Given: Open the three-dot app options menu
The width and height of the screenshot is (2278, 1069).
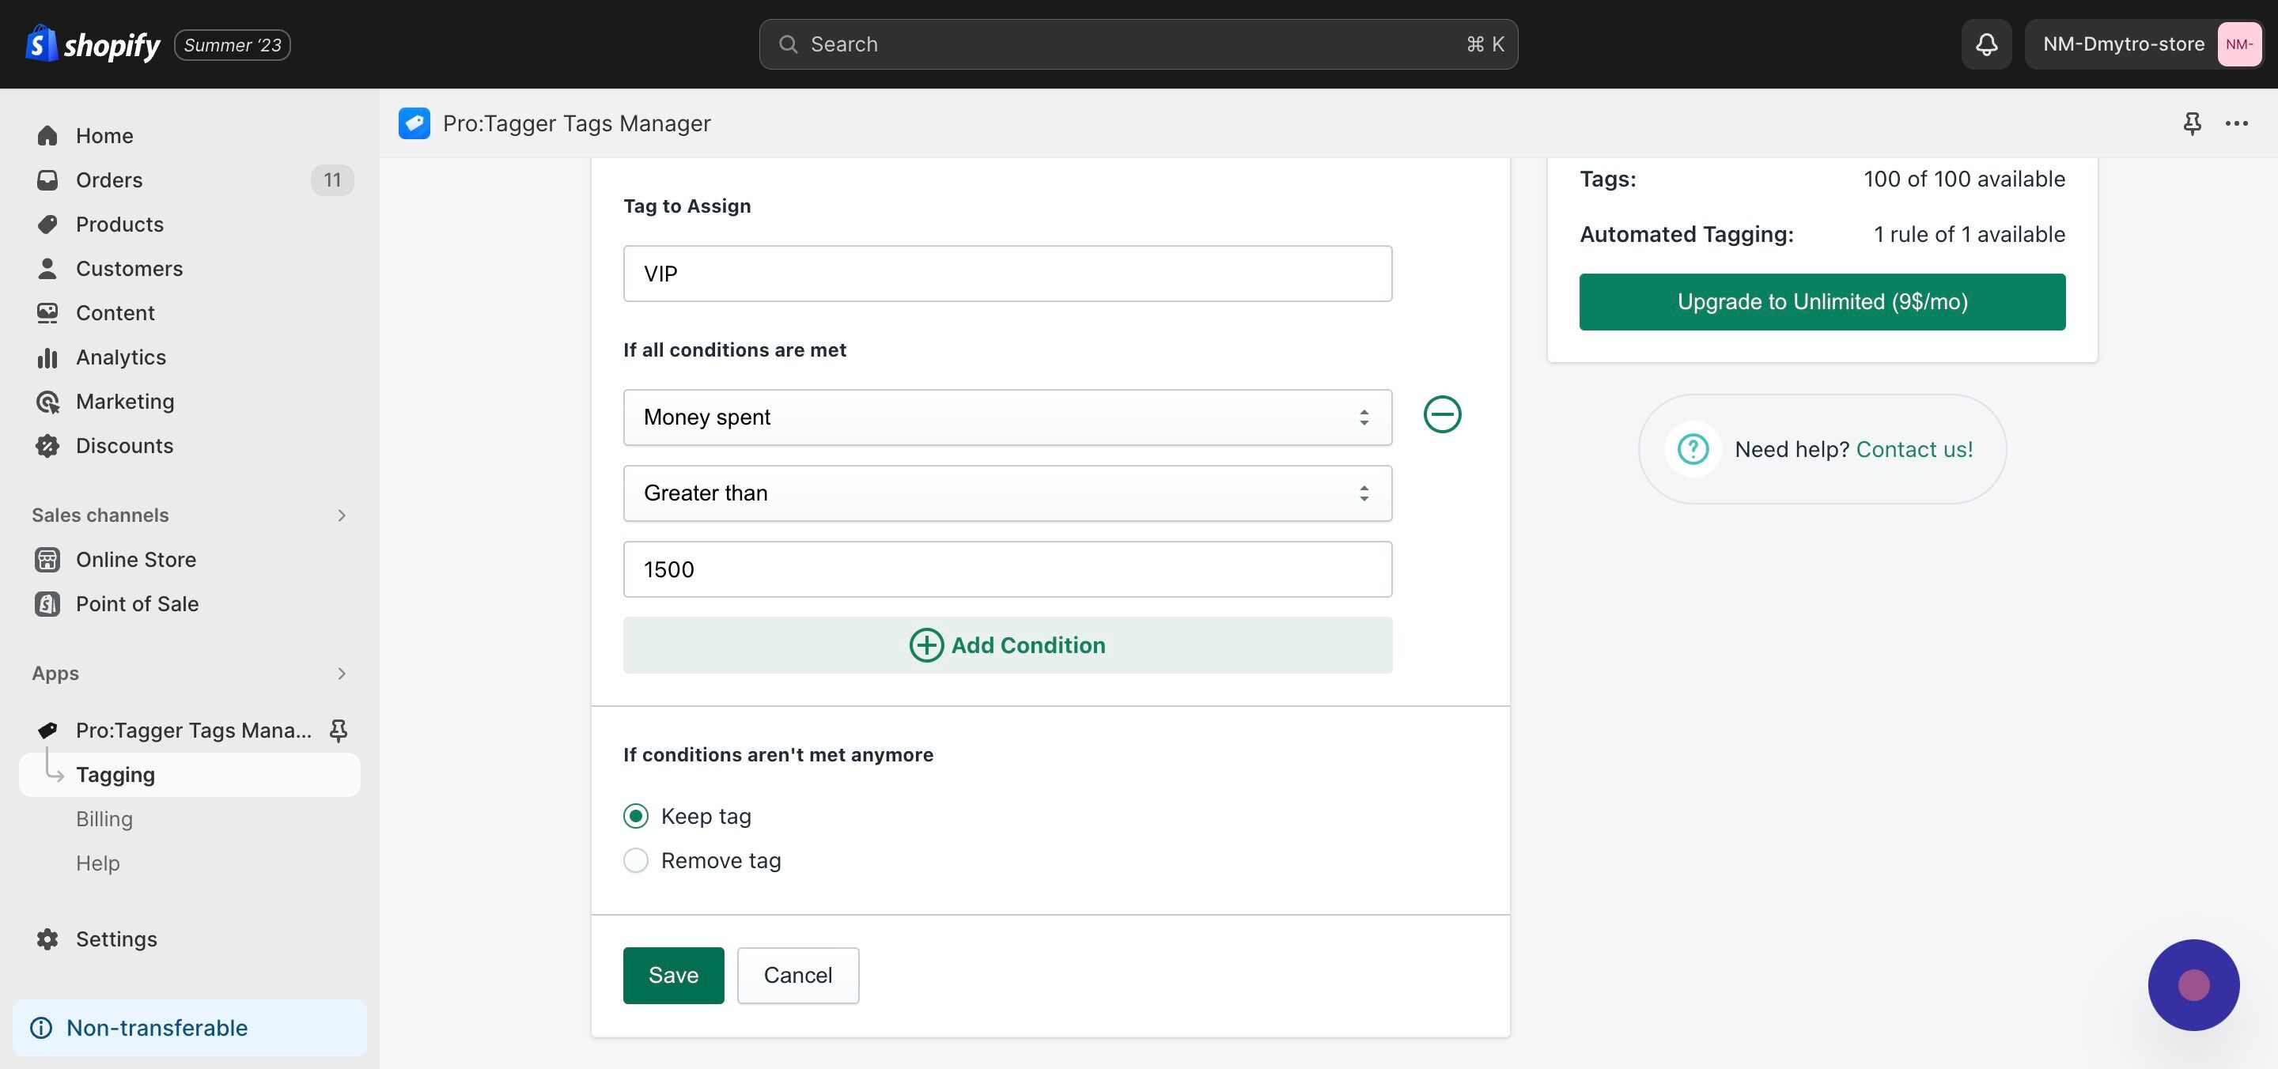Looking at the screenshot, I should pos(2236,123).
